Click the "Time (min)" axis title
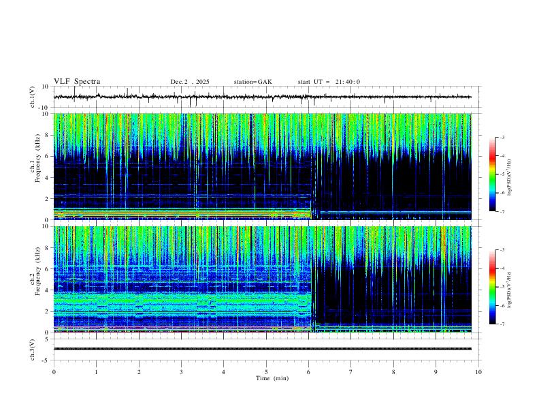 click(272, 378)
